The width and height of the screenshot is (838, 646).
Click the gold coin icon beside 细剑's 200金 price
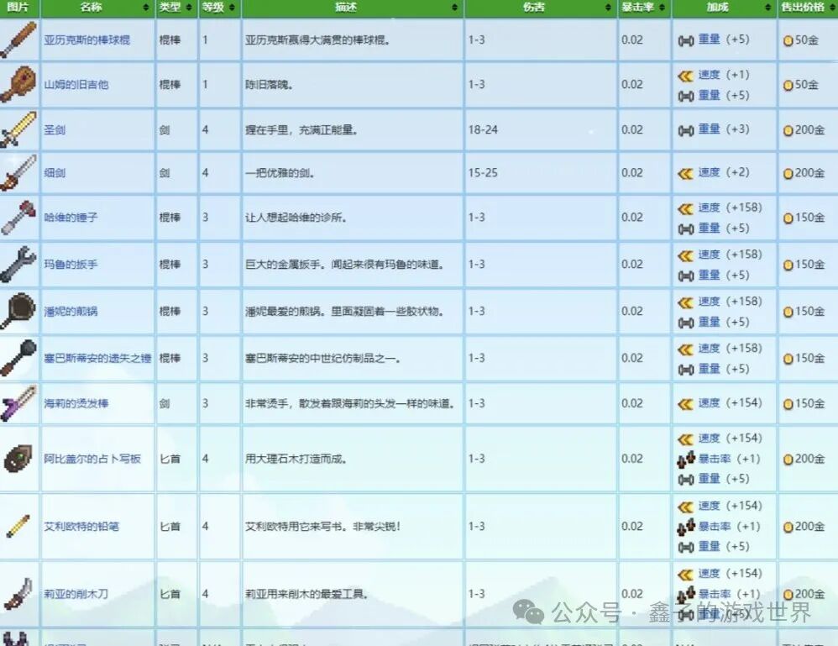788,172
